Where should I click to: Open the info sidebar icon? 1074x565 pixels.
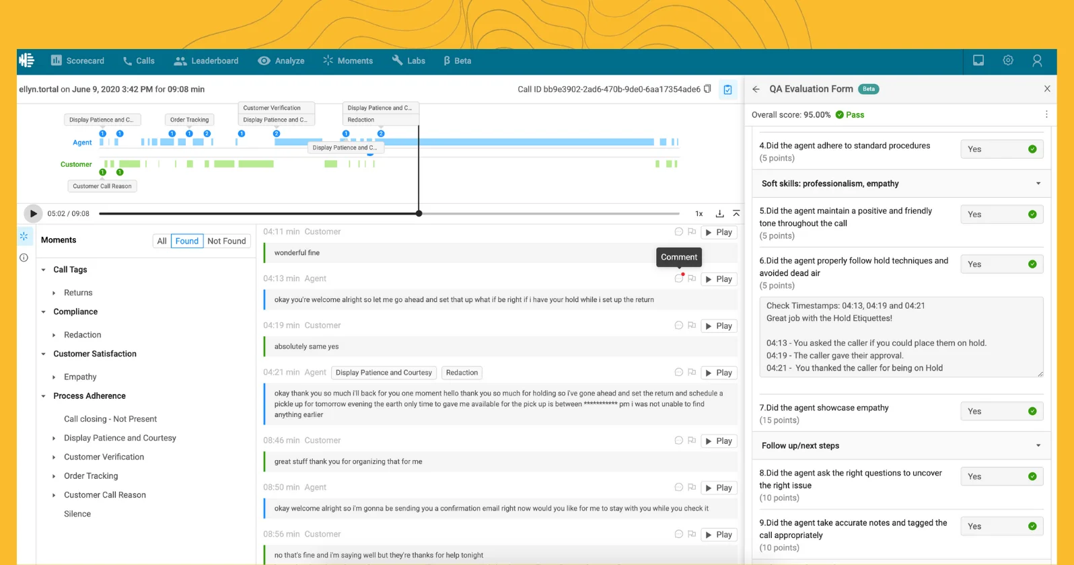[x=24, y=258]
